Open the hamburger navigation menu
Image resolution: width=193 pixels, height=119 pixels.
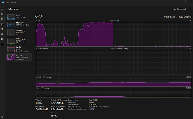[2, 9]
